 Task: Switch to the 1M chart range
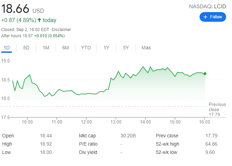tap(46, 48)
